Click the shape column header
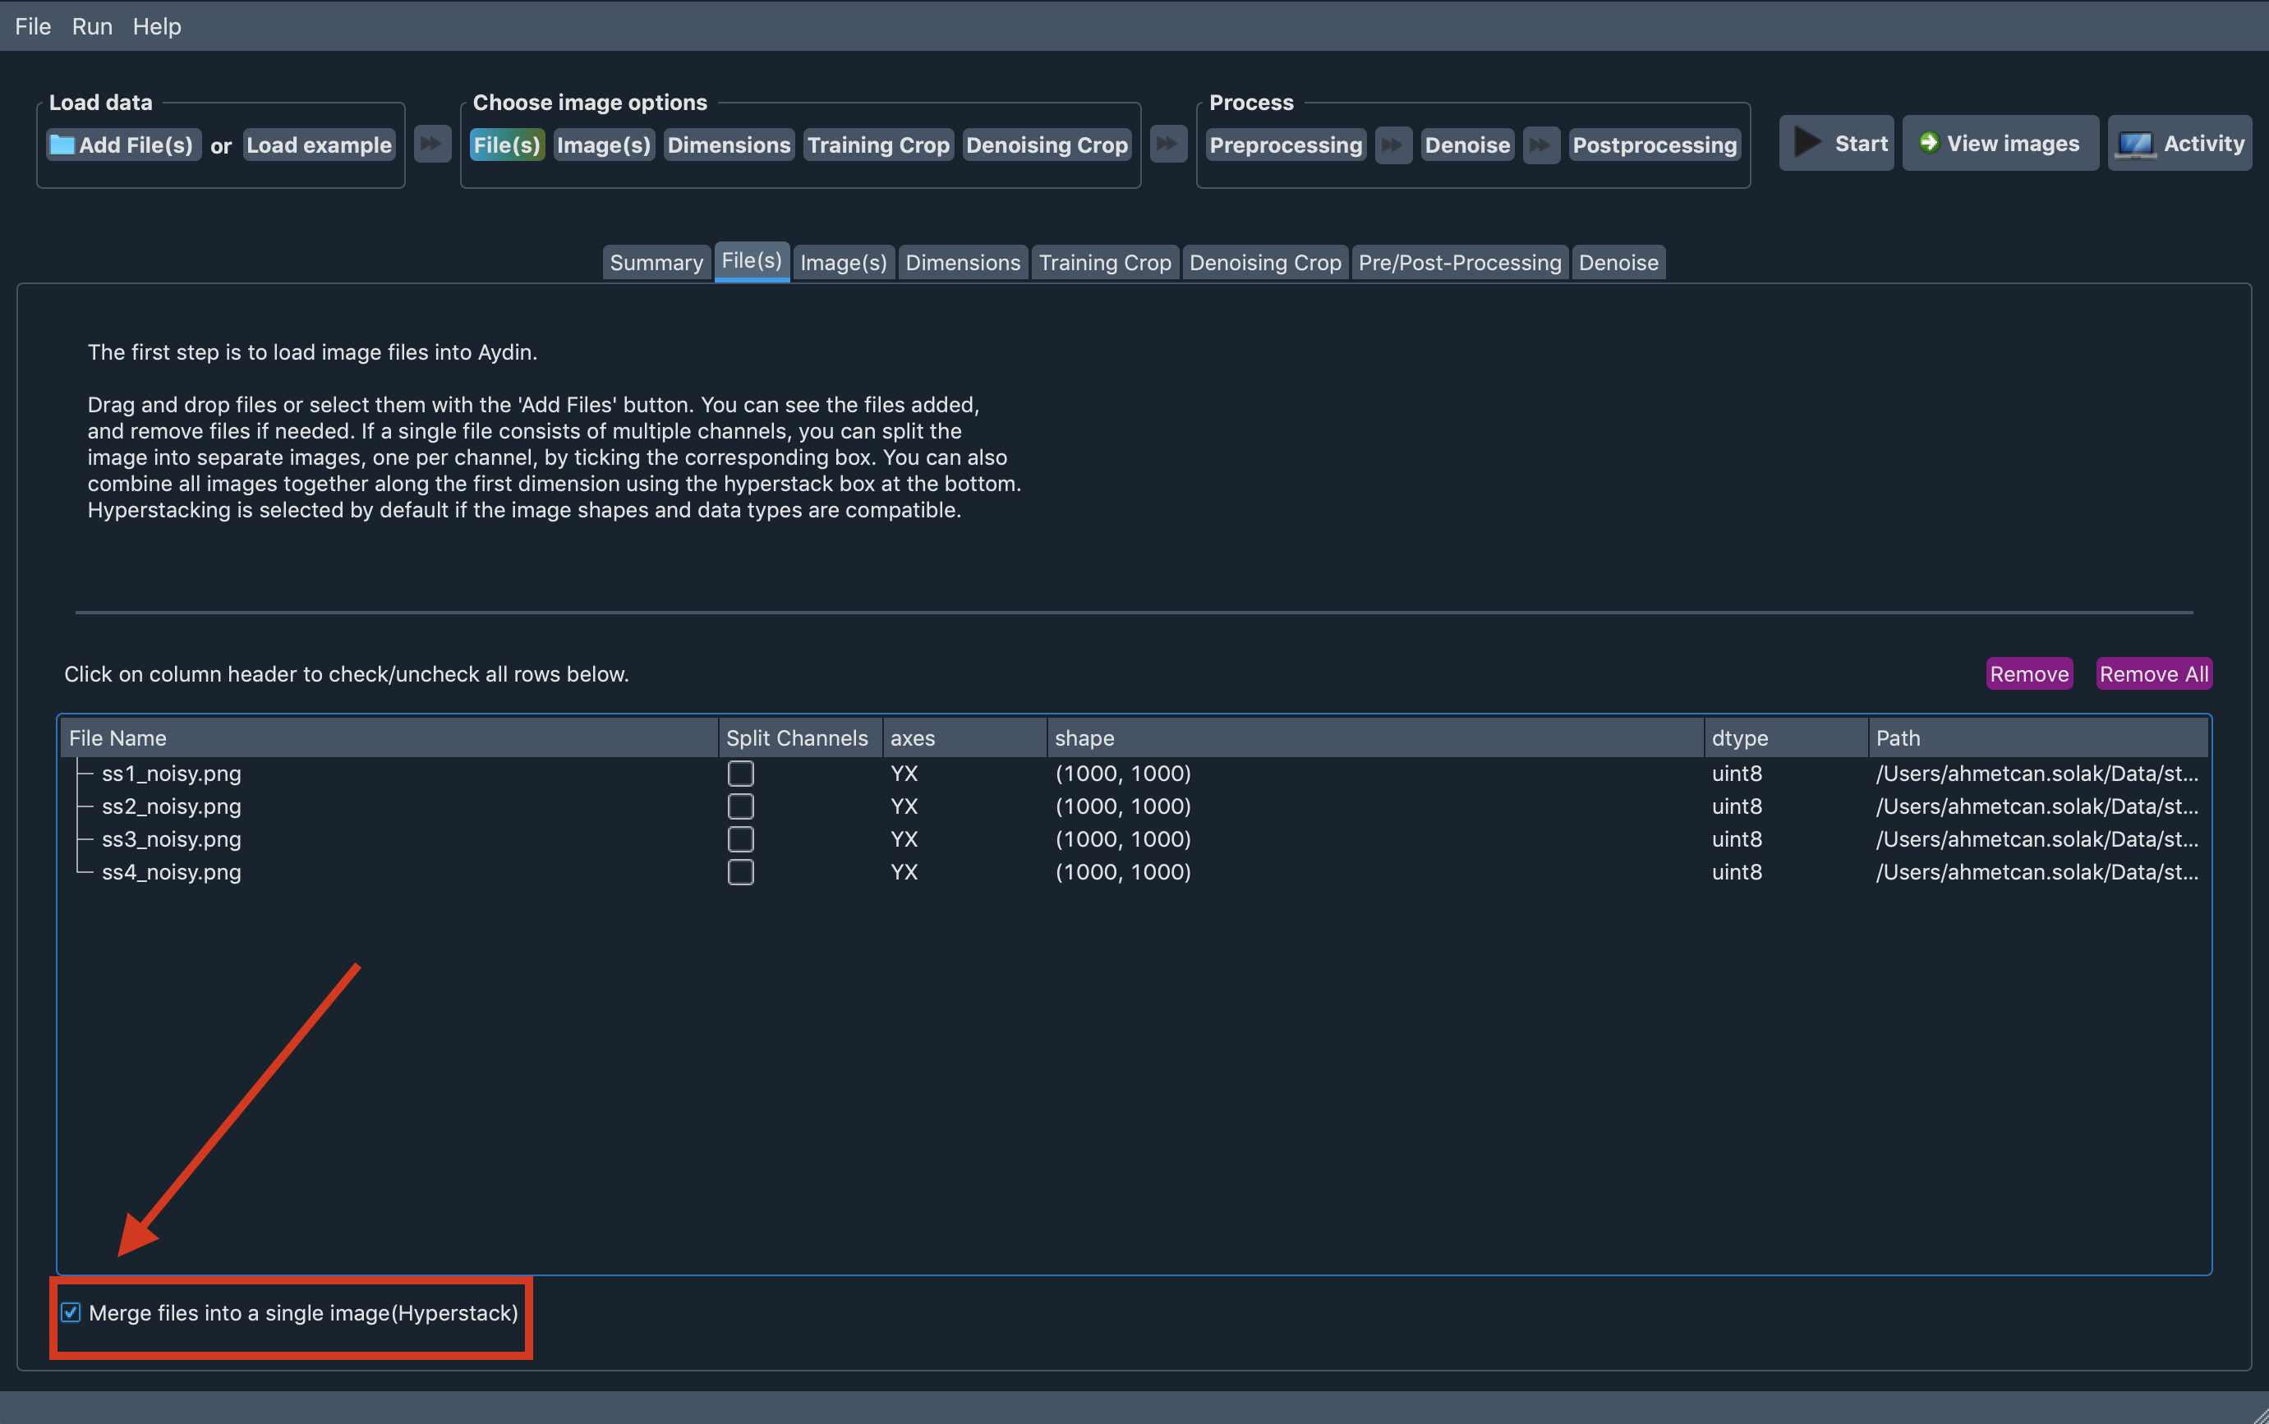This screenshot has height=1424, width=2269. [x=1375, y=738]
